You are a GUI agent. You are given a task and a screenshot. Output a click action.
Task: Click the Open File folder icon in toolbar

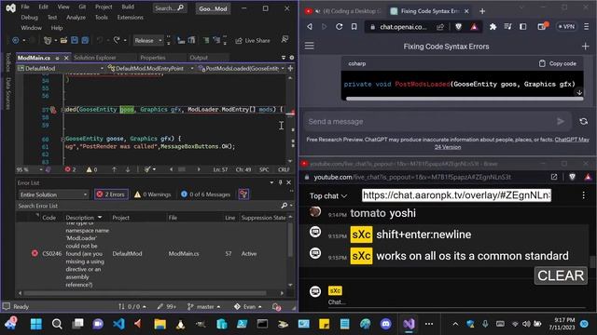(x=63, y=40)
